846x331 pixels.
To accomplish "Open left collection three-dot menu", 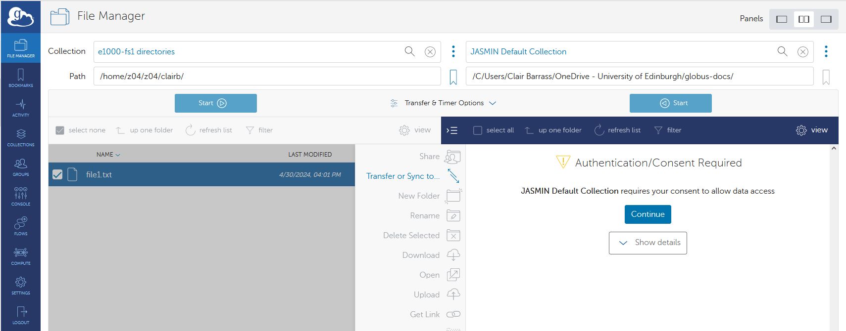I will tap(453, 51).
